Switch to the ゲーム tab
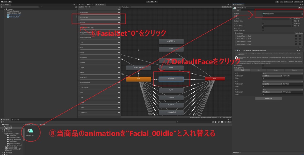Viewport: 304px width, 155px height. click(x=90, y=4)
